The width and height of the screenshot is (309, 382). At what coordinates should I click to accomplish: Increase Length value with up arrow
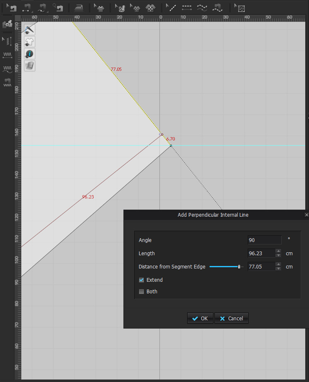pos(278,251)
